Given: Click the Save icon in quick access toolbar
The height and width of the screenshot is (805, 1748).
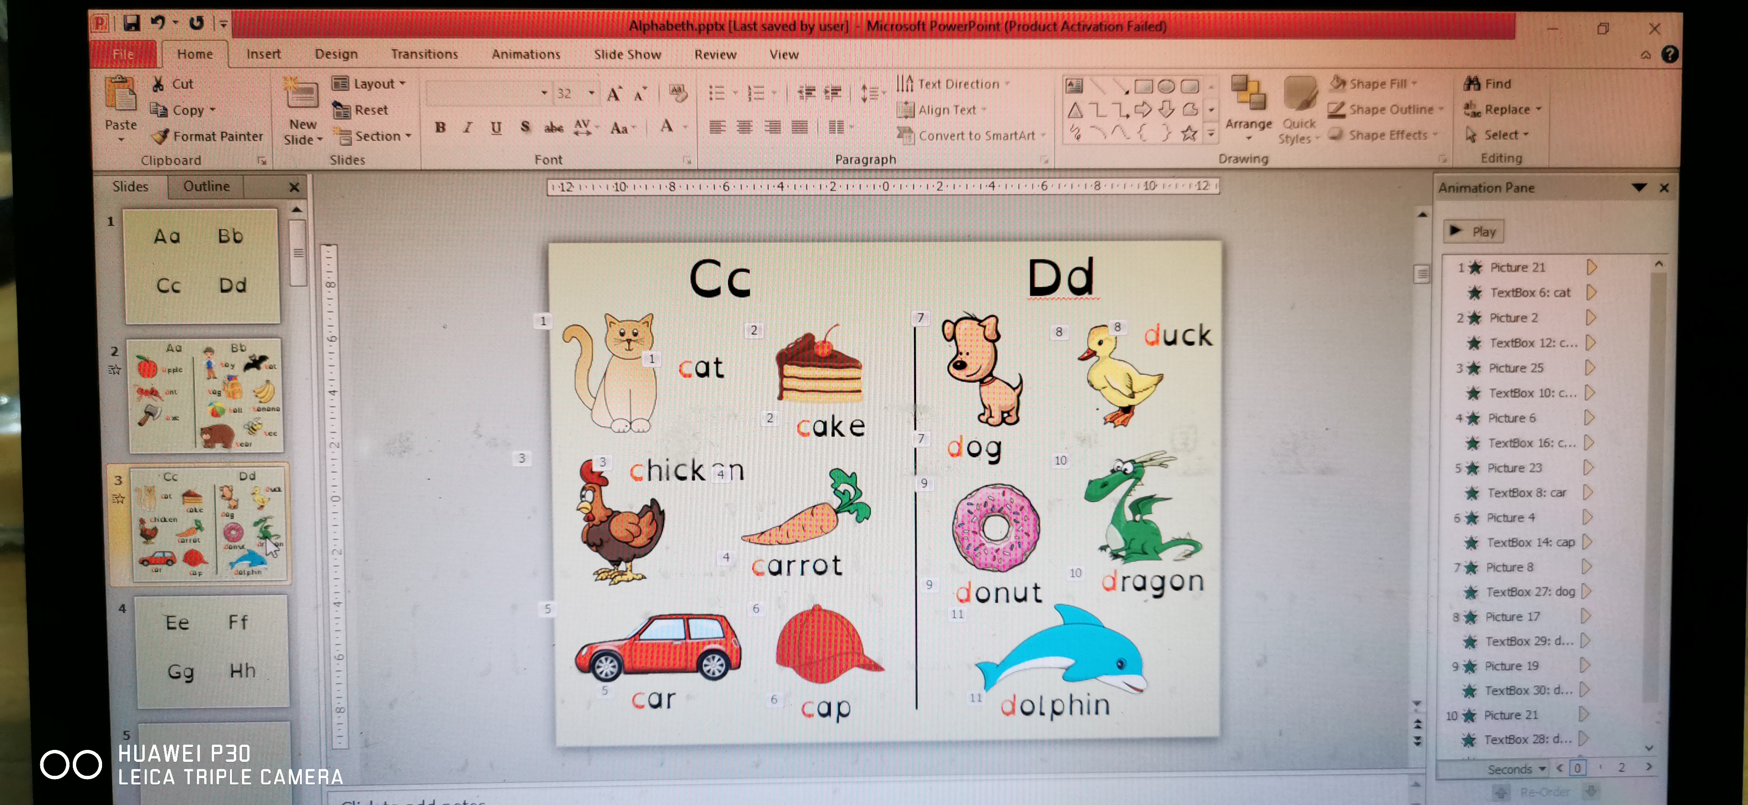Looking at the screenshot, I should 131,24.
